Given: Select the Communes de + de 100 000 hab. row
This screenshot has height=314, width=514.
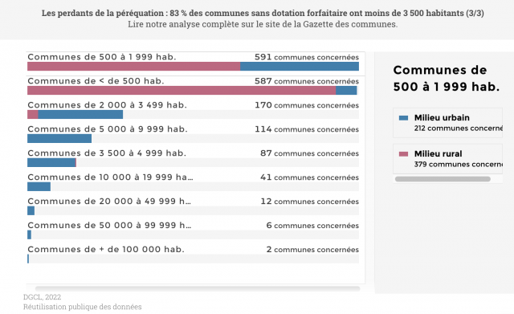Looking at the screenshot, I should pyautogui.click(x=193, y=254).
